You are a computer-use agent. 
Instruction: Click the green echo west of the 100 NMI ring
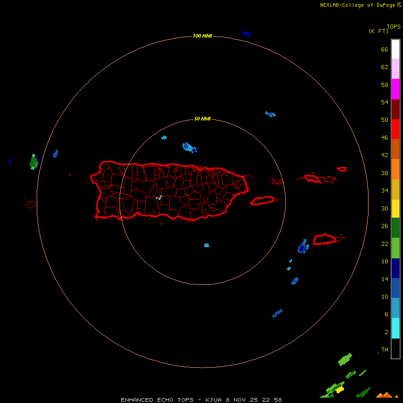(x=34, y=162)
